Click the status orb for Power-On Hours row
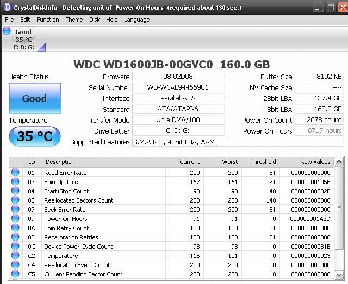This screenshot has width=348, height=284. 15,218
